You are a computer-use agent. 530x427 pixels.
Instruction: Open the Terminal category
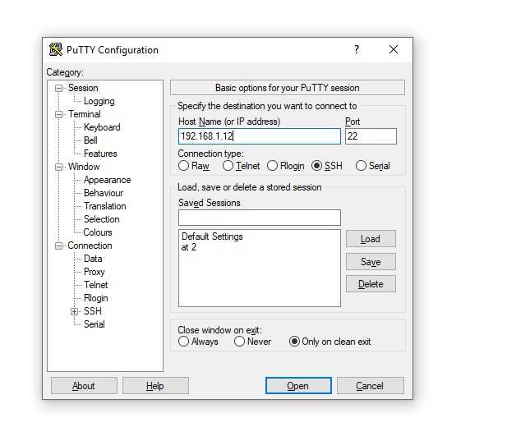85,114
